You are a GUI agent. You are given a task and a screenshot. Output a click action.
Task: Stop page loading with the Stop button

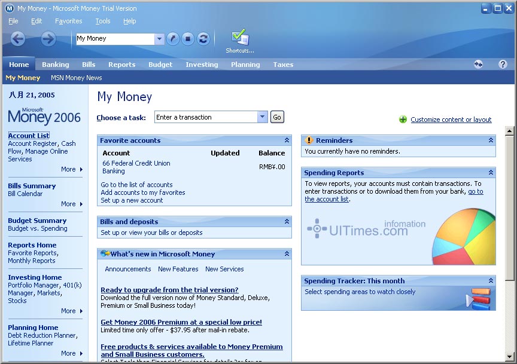(188, 39)
